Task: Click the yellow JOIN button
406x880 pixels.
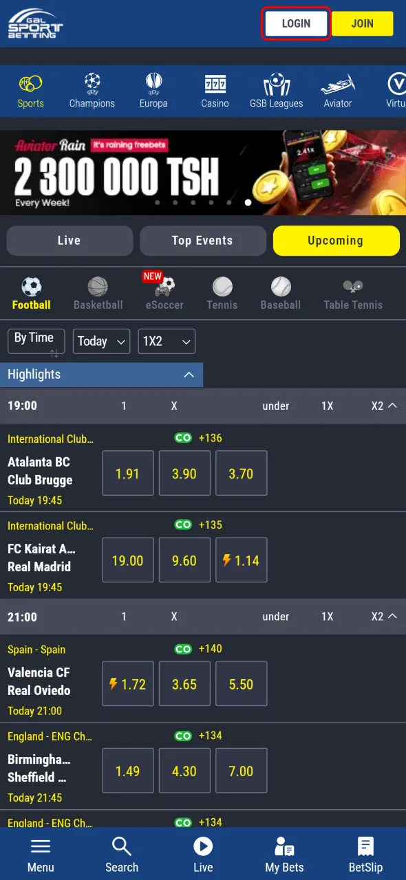Action: click(x=362, y=23)
